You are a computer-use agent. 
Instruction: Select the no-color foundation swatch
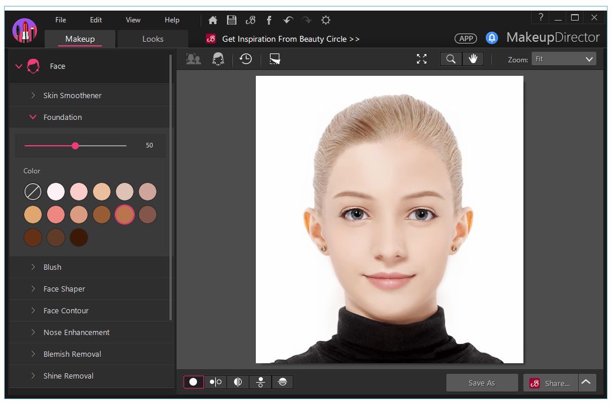33,192
